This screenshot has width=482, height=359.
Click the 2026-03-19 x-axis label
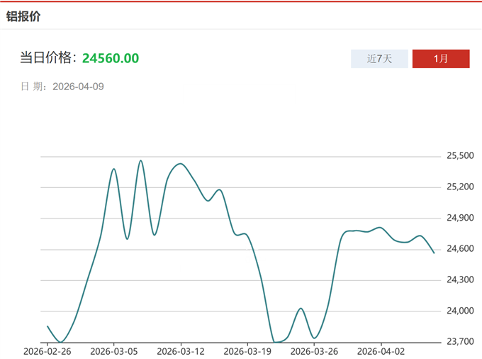pos(247,351)
